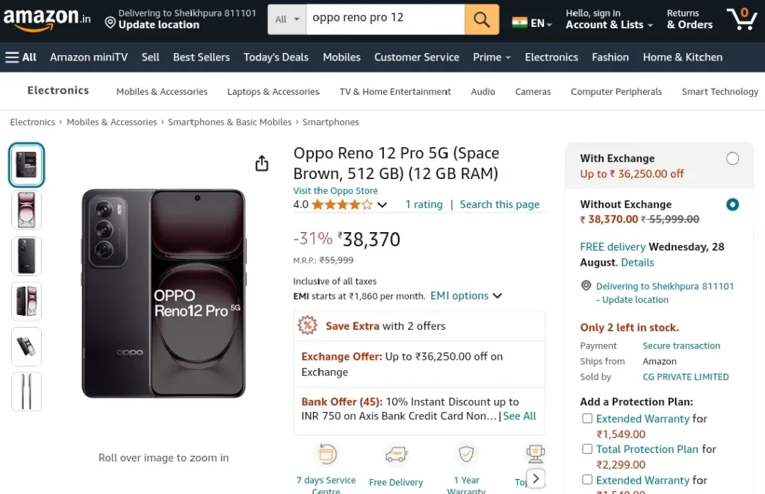The image size is (765, 494).
Task: Click the orange search magnifier button
Action: click(482, 19)
